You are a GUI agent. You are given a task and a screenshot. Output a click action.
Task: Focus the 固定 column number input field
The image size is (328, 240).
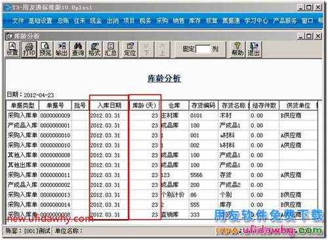(203, 49)
